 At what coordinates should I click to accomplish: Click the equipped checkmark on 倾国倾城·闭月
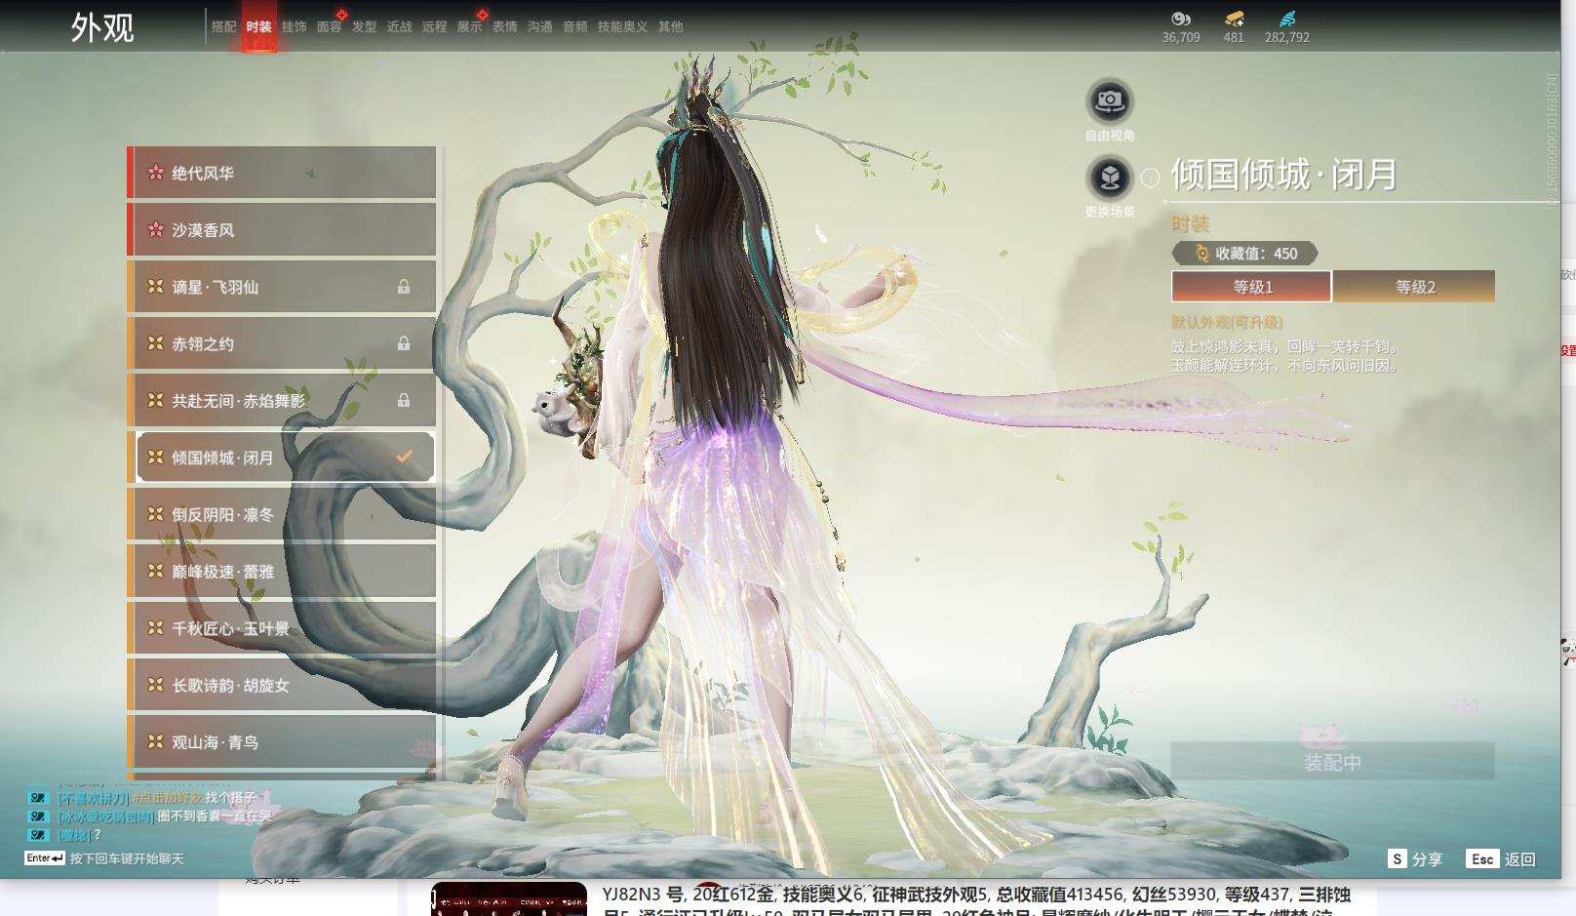pyautogui.click(x=404, y=457)
